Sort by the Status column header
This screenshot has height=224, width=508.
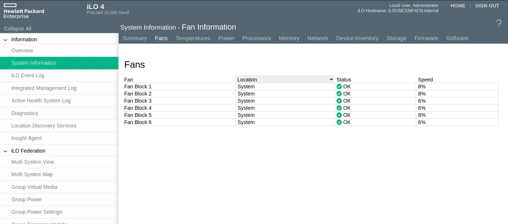pos(344,80)
